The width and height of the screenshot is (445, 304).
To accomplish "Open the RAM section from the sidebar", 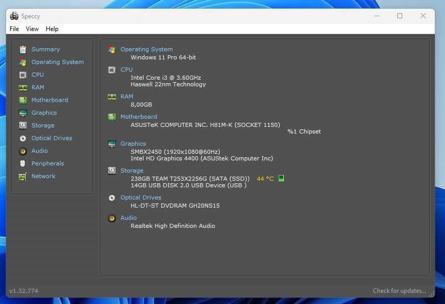I will (38, 87).
